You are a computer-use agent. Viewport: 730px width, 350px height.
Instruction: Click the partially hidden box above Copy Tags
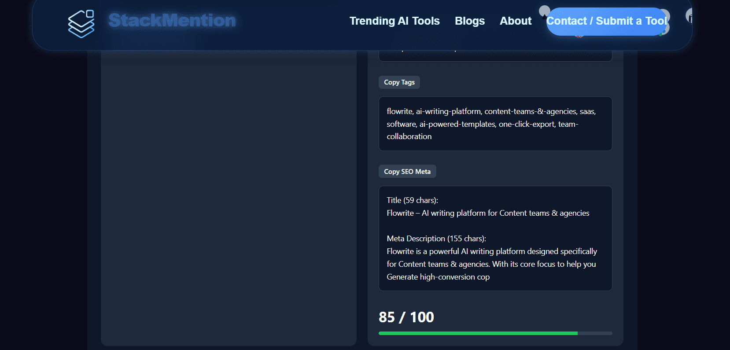(495, 56)
